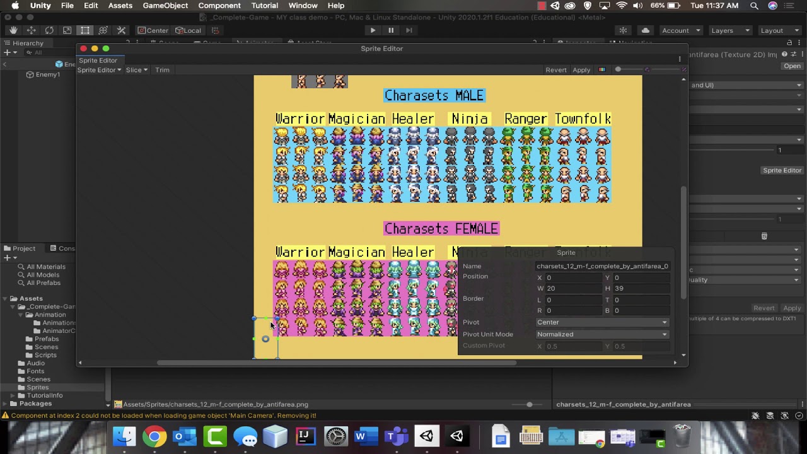Open Spotlight search in menu bar
Screen dimensions: 807x454
(x=754, y=6)
